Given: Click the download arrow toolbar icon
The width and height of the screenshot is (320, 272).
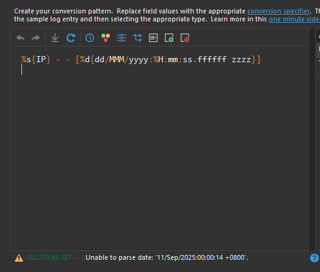Looking at the screenshot, I should coord(55,38).
